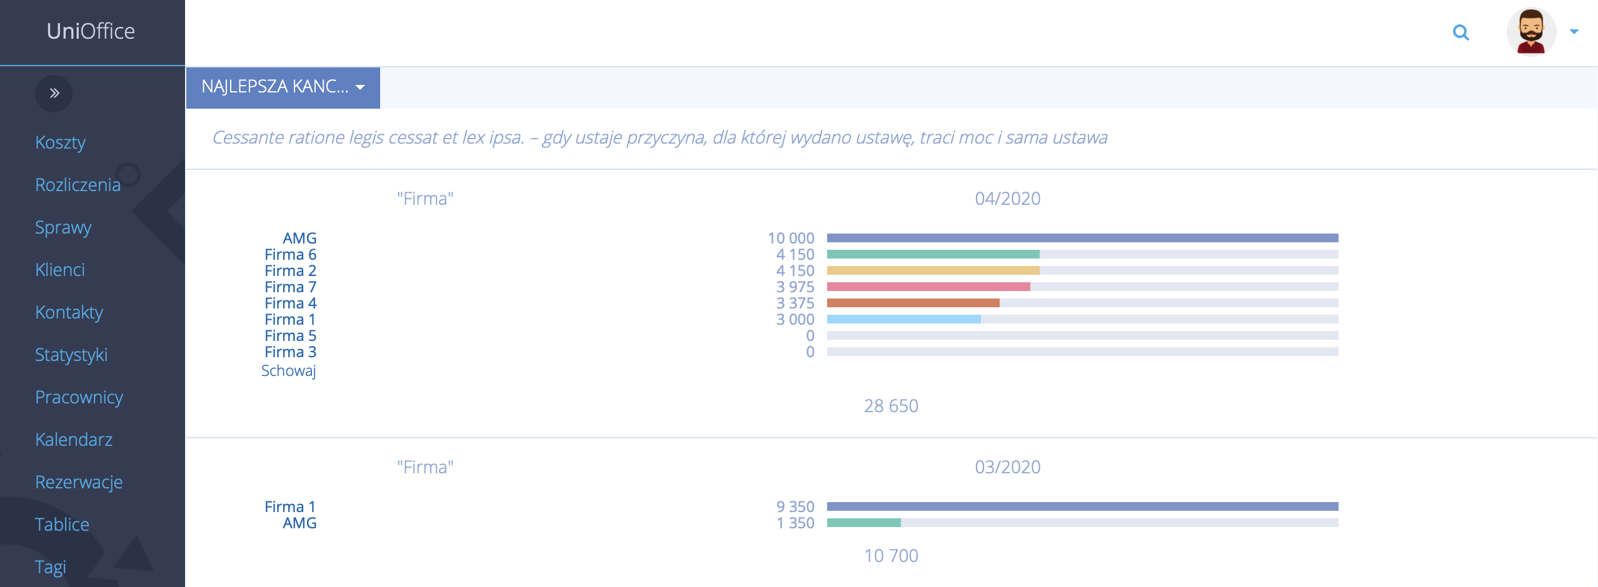Open Firma 5 link

pyautogui.click(x=290, y=335)
